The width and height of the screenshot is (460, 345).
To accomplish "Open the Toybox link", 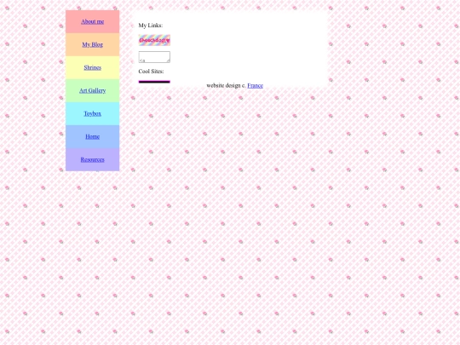I will point(92,113).
